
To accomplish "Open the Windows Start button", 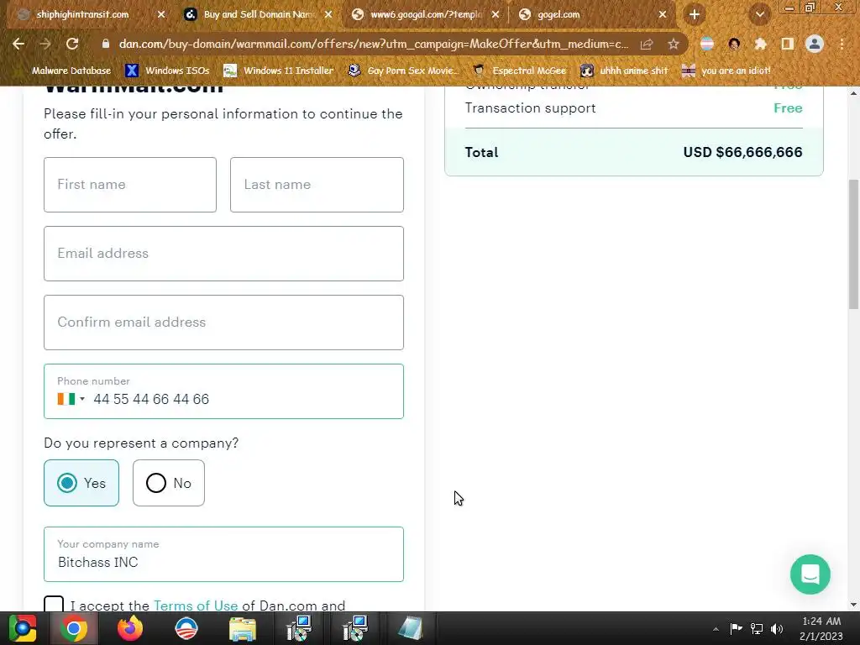I will coord(23,628).
